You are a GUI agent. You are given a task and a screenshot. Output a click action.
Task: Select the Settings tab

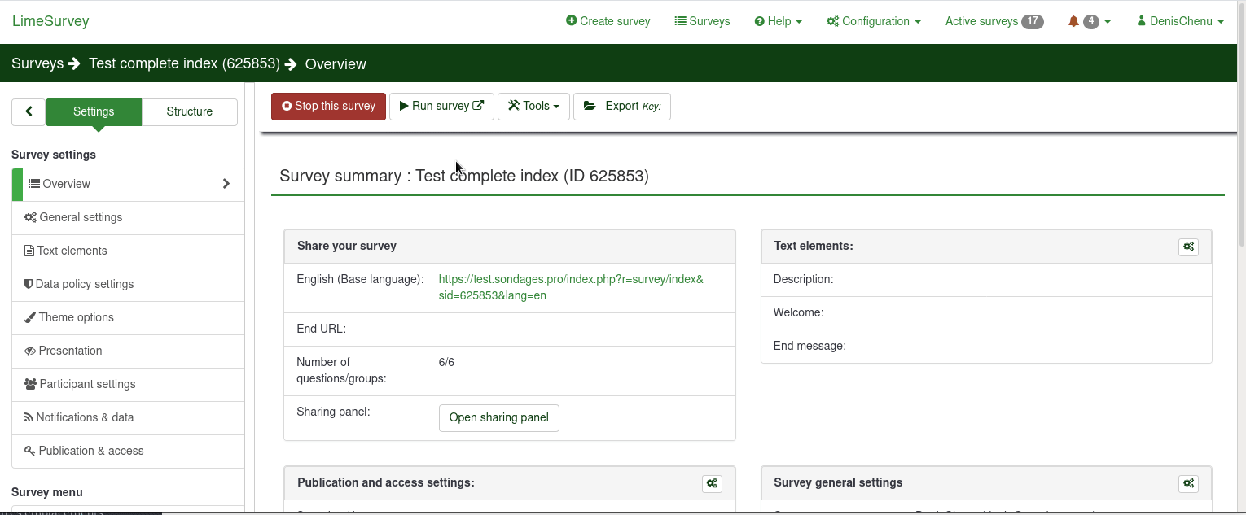[94, 112]
